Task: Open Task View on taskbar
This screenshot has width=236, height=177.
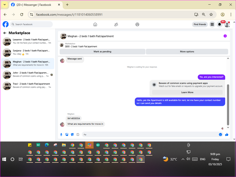Action: tap(21, 159)
